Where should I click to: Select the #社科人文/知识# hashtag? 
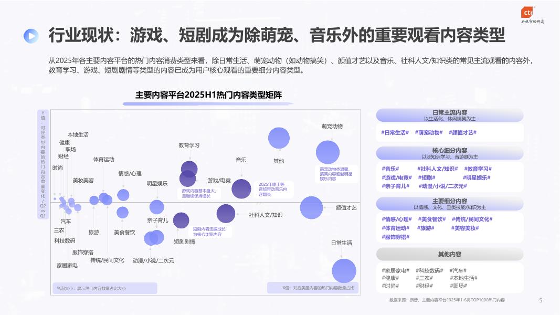point(438,169)
